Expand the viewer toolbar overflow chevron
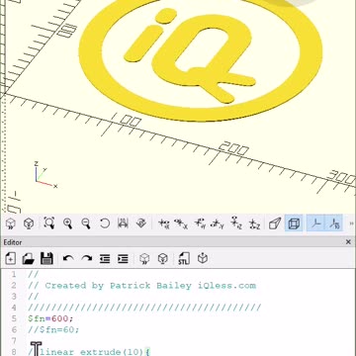The height and width of the screenshot is (356, 356). coord(351,223)
